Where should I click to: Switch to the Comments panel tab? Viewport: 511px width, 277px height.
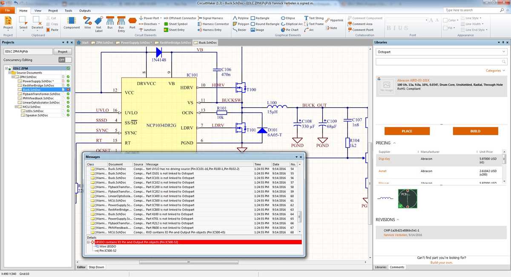pos(397,267)
